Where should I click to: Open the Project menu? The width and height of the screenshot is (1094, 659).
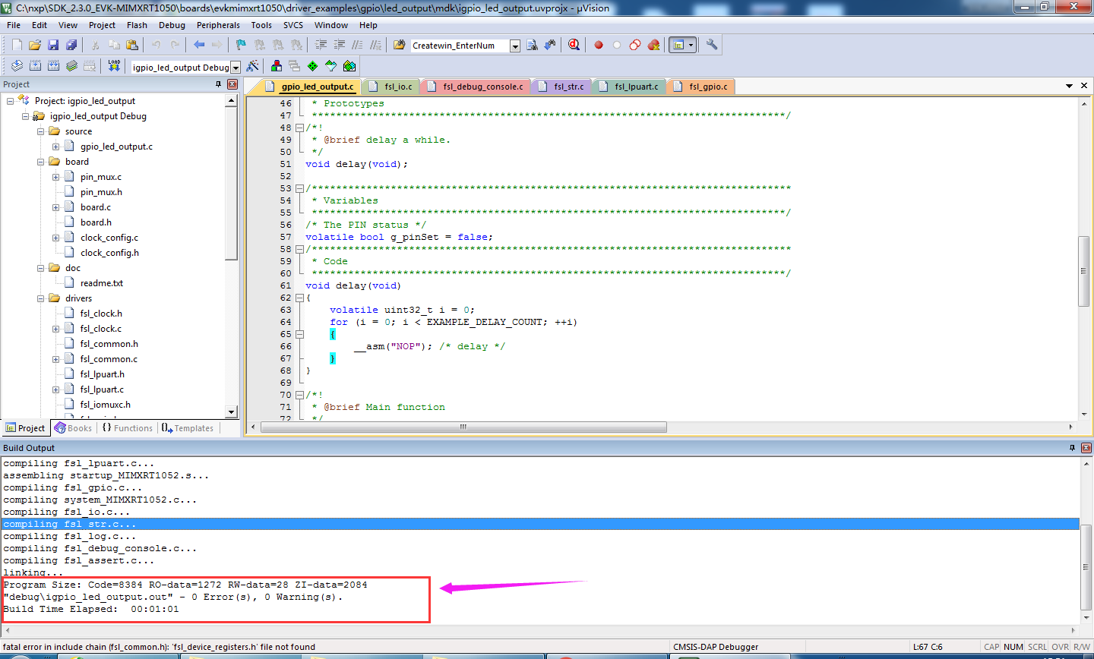(102, 25)
